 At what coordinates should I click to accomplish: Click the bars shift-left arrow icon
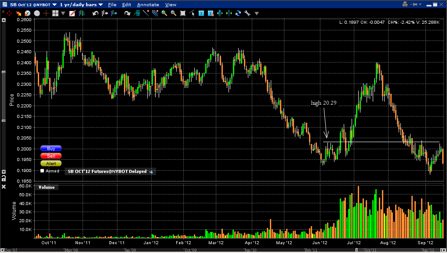click(x=105, y=13)
